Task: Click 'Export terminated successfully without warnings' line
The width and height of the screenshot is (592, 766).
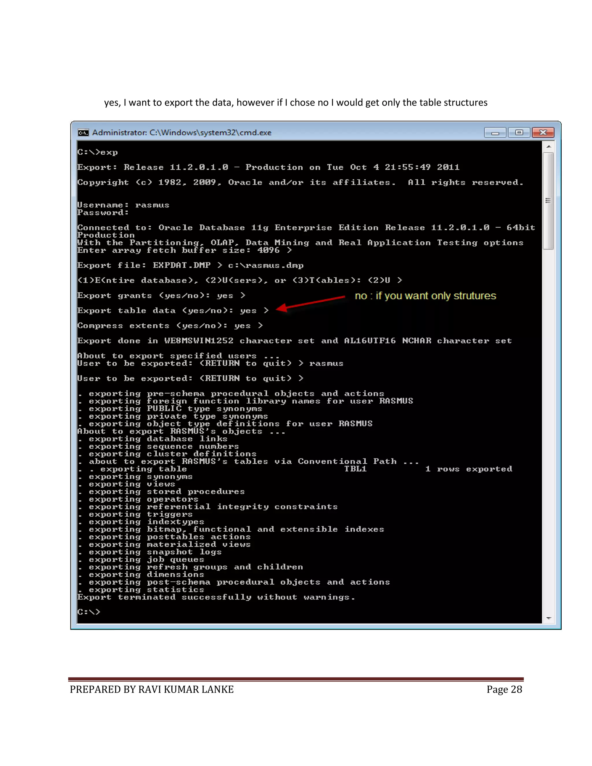Action: [x=216, y=597]
